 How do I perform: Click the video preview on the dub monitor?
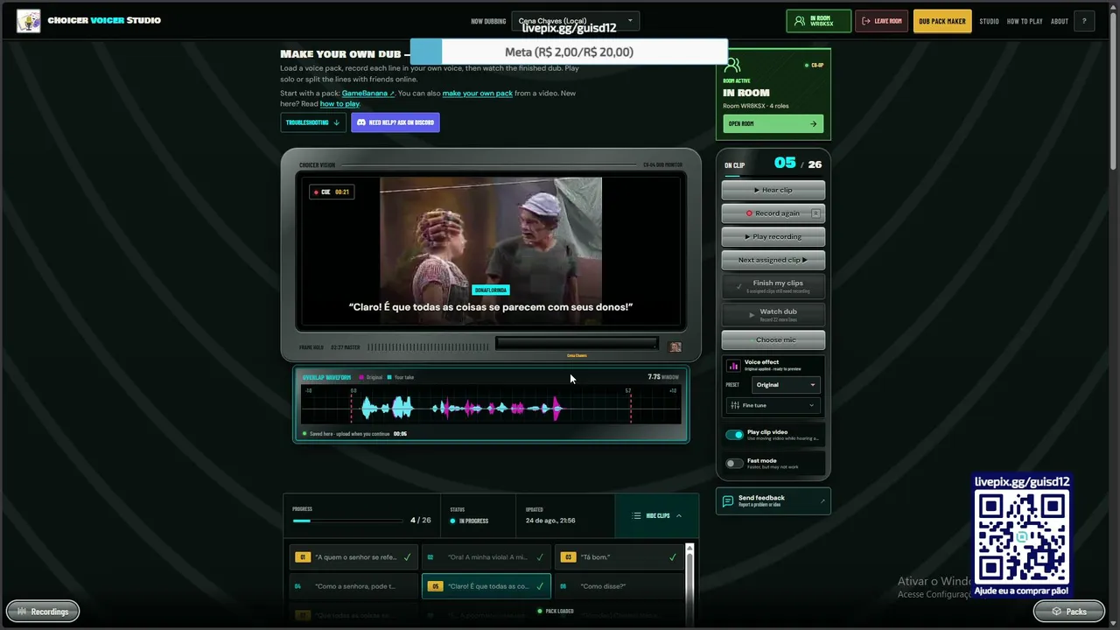tap(491, 251)
